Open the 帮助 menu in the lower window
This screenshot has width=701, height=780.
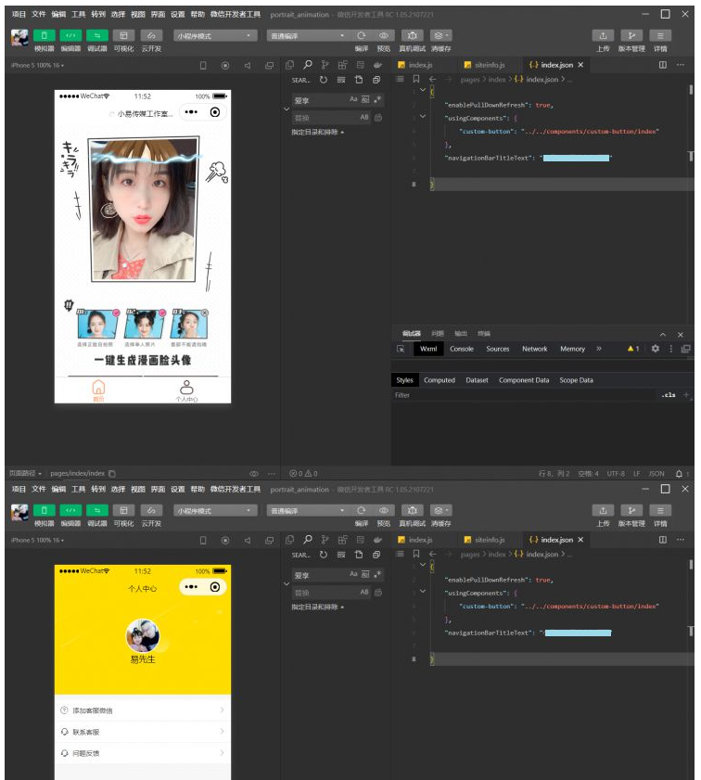point(198,490)
